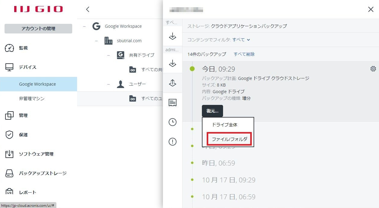Open ソフトウェア管理 sidebar label
Image resolution: width=379 pixels, height=208 pixels.
[36, 154]
